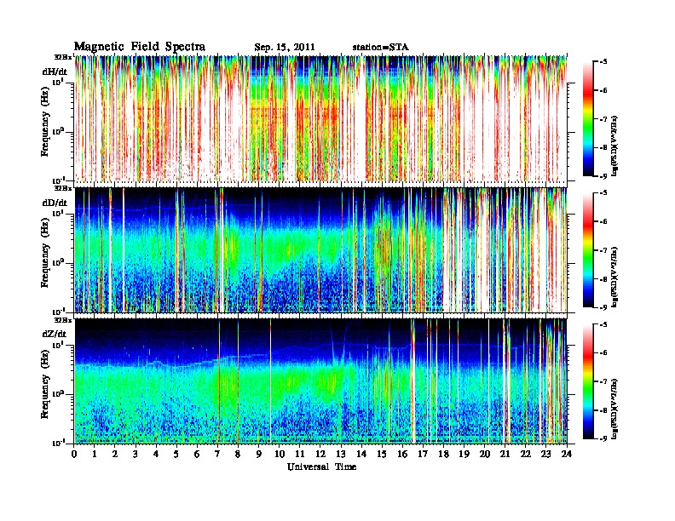Click hour 13 on the Universal Time axis
This screenshot has height=521, width=675.
pyautogui.click(x=341, y=454)
